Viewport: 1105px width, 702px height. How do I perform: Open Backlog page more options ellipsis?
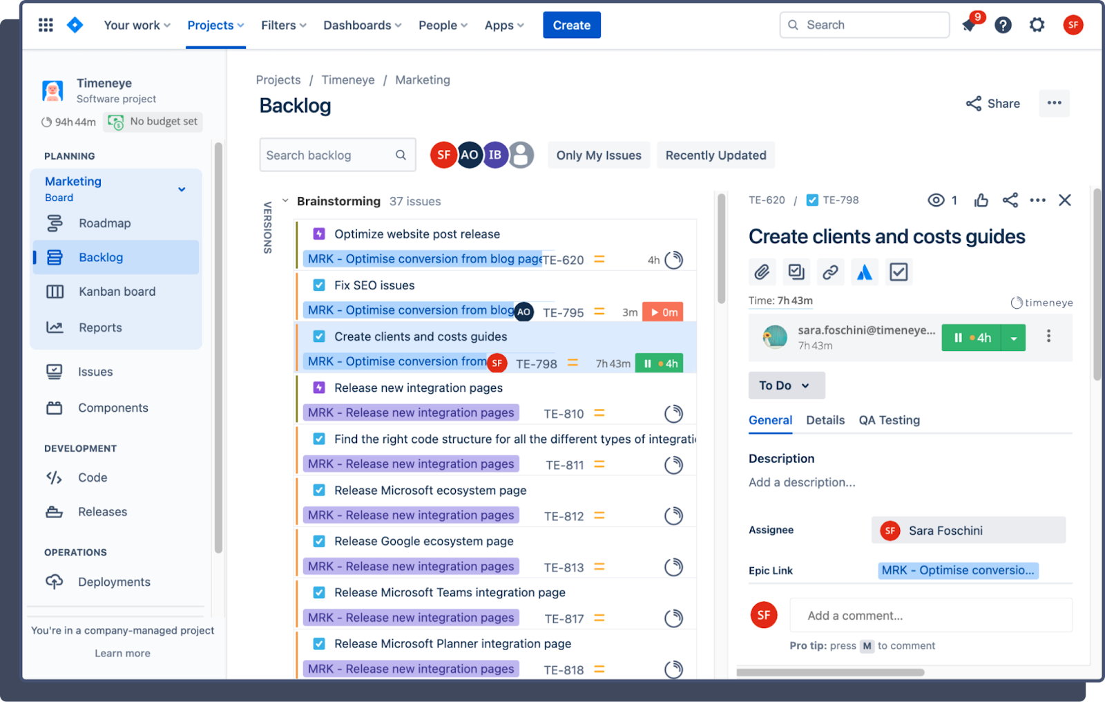pos(1054,104)
